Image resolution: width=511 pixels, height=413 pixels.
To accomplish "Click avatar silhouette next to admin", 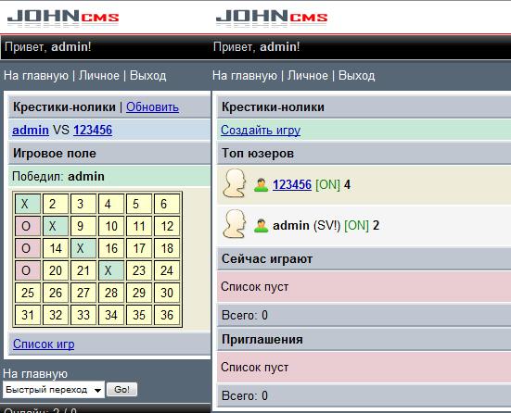I will tap(235, 224).
